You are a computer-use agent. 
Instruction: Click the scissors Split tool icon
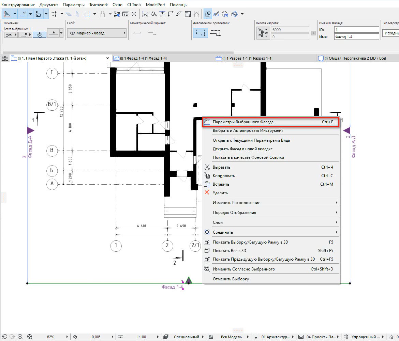pos(145,14)
